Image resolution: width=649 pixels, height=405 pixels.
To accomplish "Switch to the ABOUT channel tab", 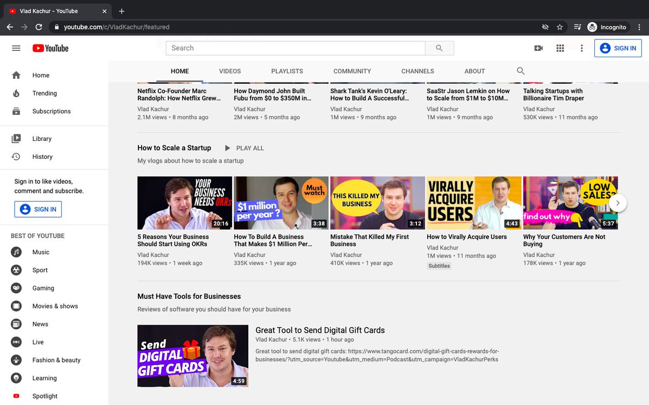I will pyautogui.click(x=475, y=71).
